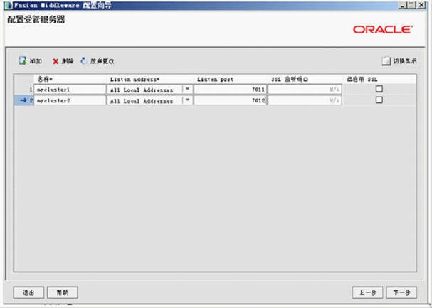Click the SSL listen port field for mycluster1
This screenshot has width=432, height=308.
(x=305, y=90)
